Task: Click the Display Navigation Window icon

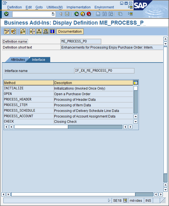Action: (46, 31)
